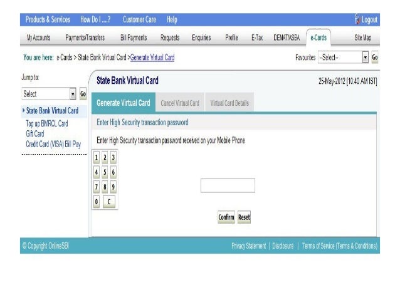Click keypad digit 1

pyautogui.click(x=97, y=158)
